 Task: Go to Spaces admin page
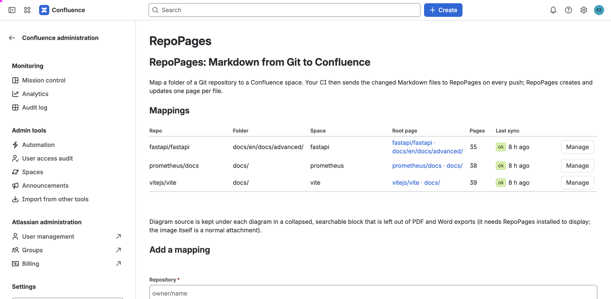pyautogui.click(x=33, y=172)
